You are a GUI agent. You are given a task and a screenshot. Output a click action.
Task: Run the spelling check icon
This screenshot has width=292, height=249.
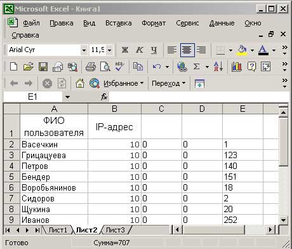pyautogui.click(x=119, y=67)
